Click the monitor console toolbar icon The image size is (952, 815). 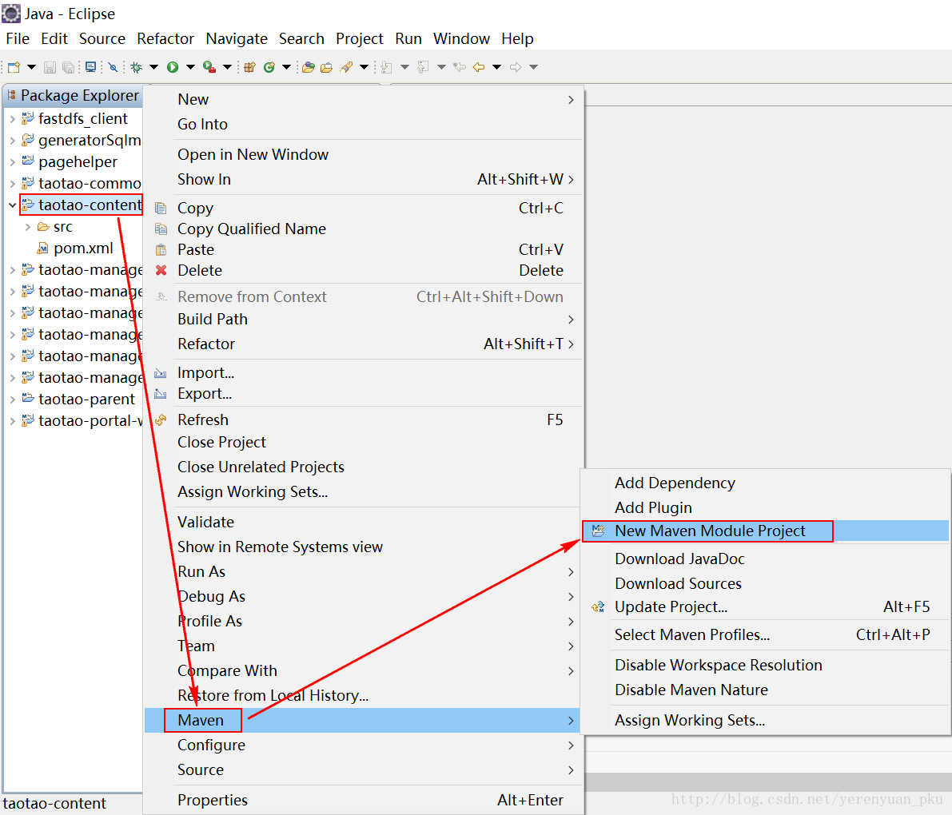tap(90, 67)
